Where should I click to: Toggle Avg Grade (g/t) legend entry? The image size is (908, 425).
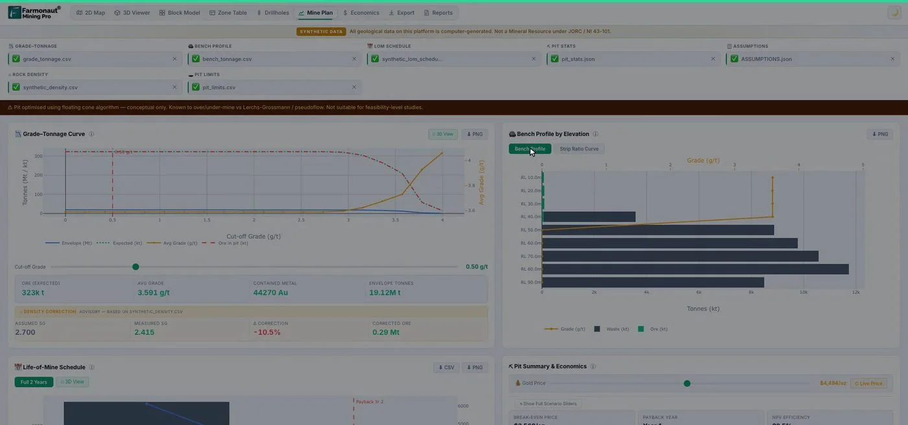tap(172, 243)
